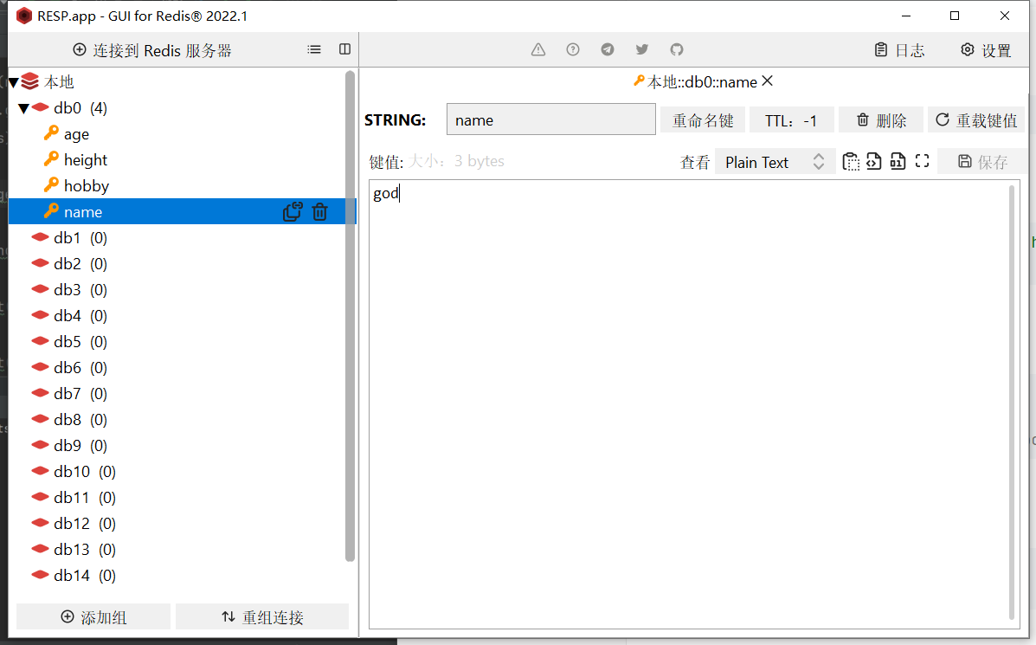1036x645 pixels.
Task: Open the Plain Text view format dropdown
Action: tap(774, 162)
